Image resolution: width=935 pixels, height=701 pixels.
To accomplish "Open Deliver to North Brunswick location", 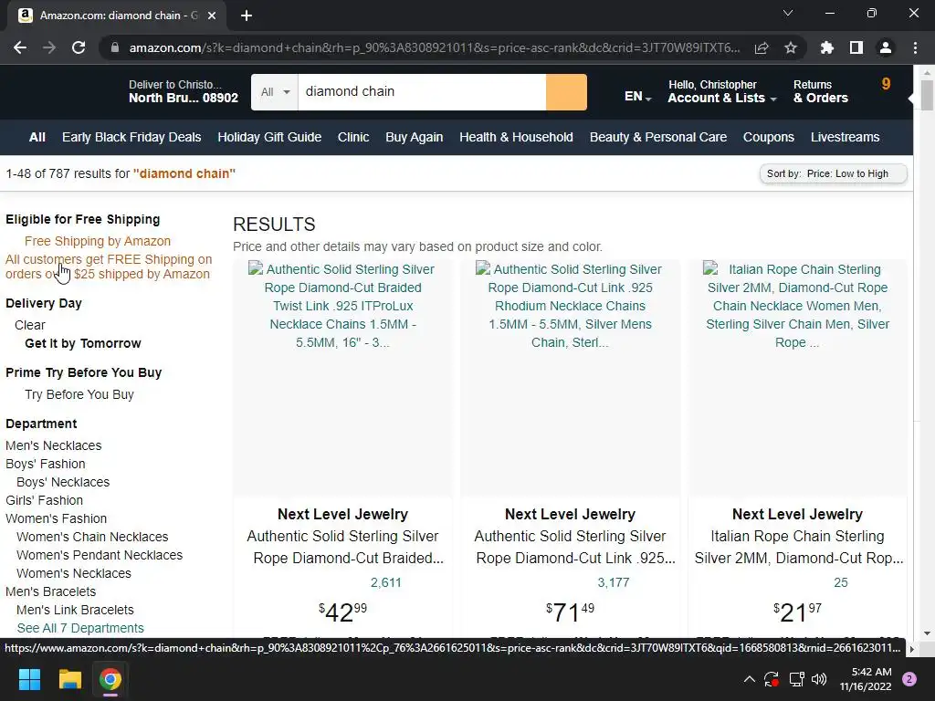I will point(183,92).
